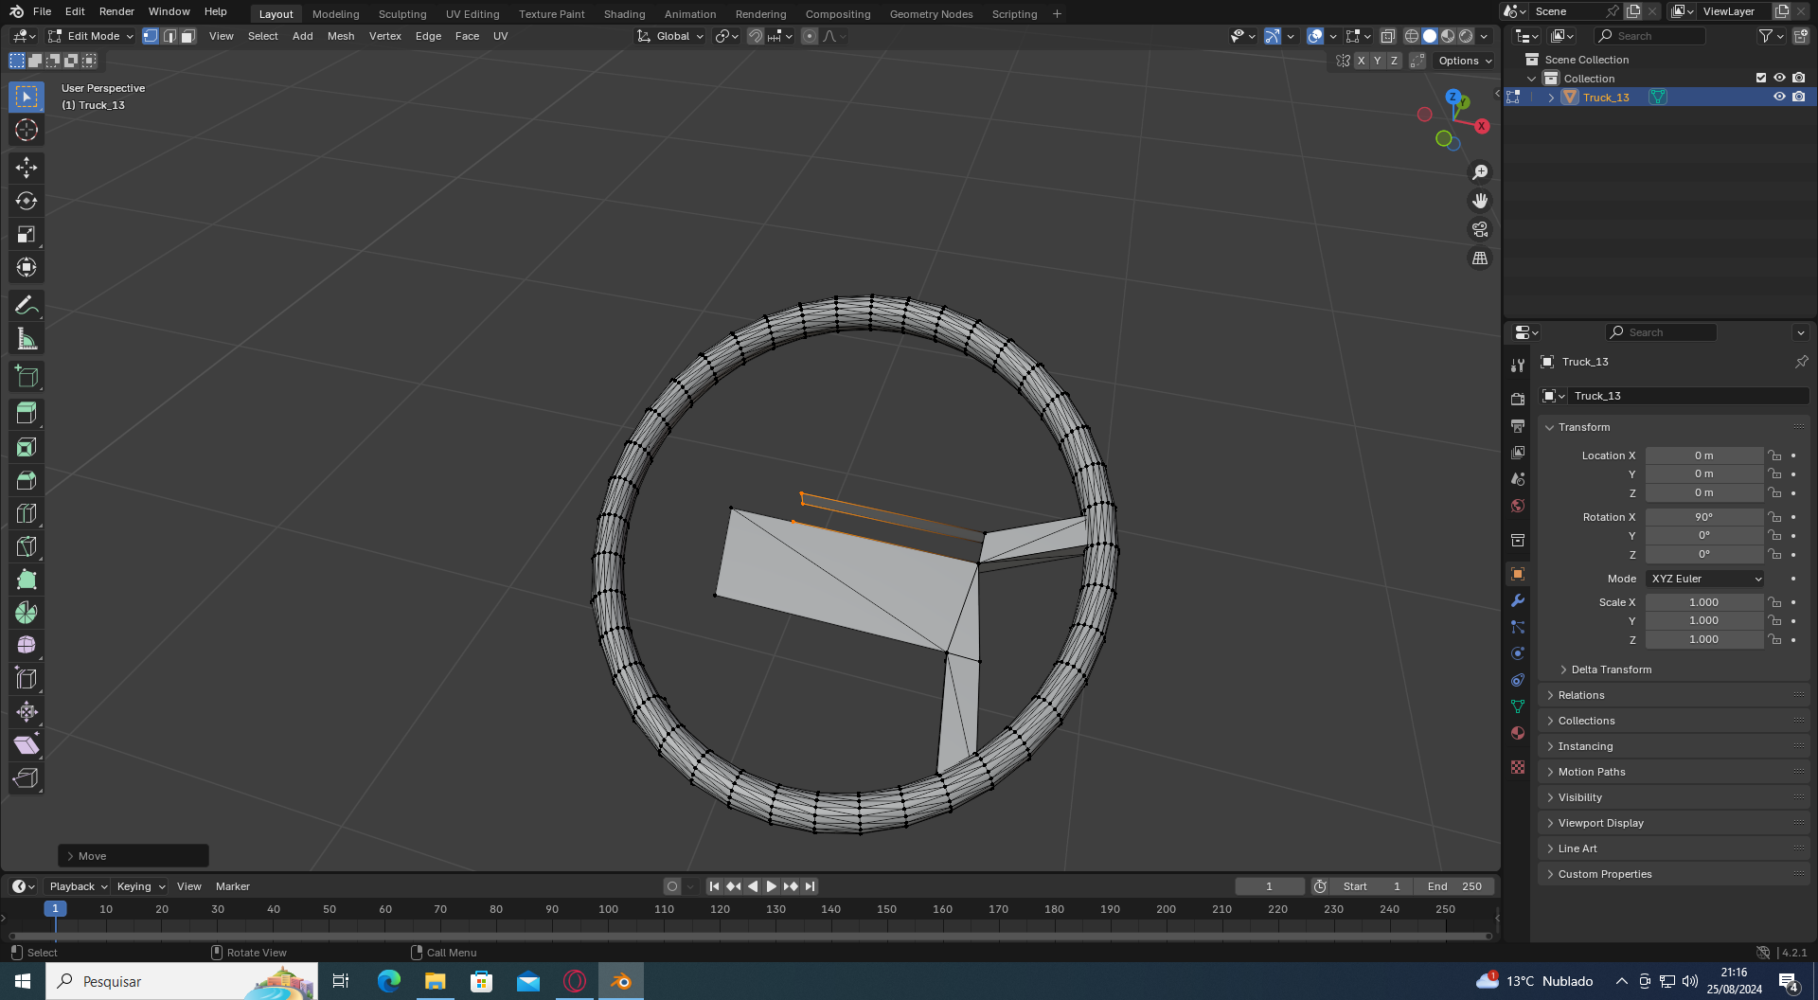This screenshot has width=1818, height=1000.
Task: Switch to the UV Editing workspace tab
Action: pyautogui.click(x=472, y=14)
